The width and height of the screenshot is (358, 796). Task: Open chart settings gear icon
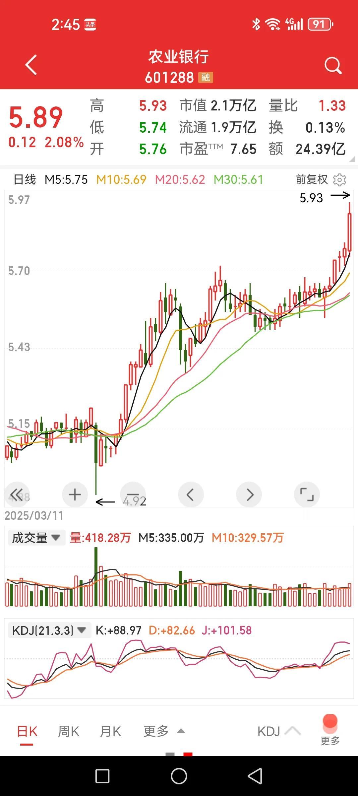339,180
